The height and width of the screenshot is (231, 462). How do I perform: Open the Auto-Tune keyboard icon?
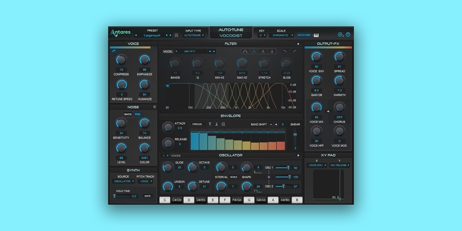[x=316, y=35]
